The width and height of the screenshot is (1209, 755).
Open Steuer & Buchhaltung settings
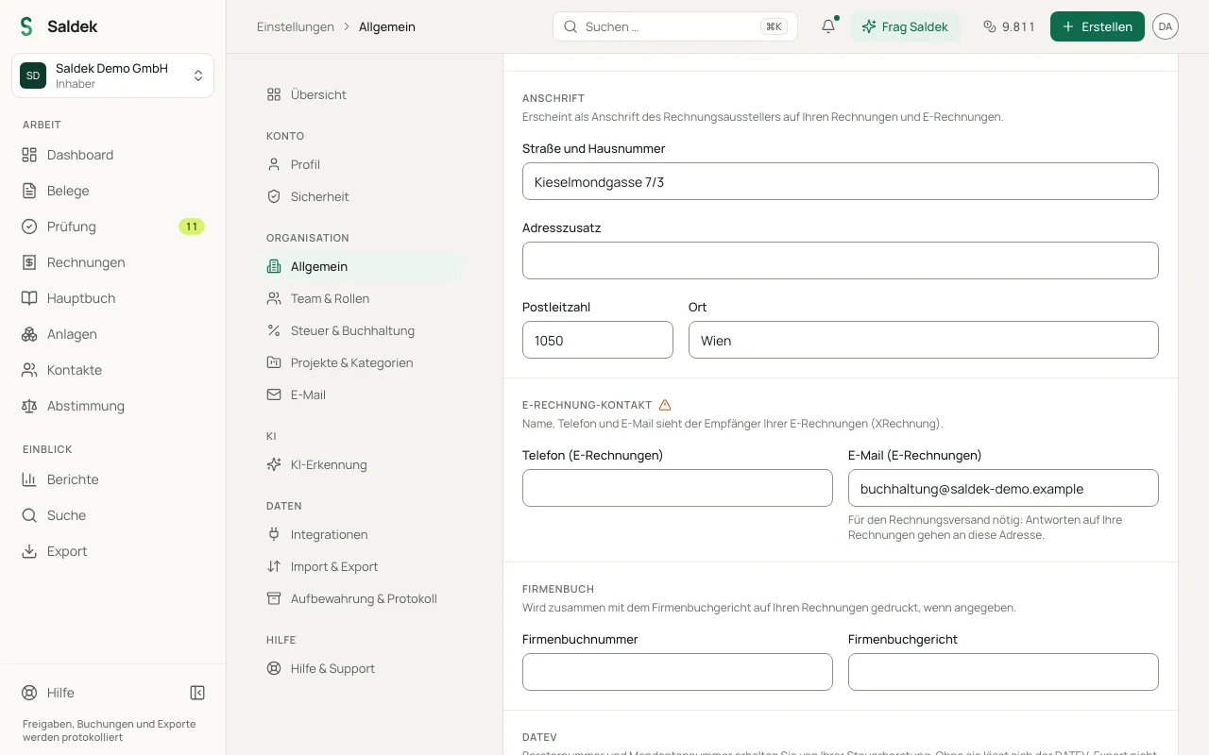pos(359,330)
